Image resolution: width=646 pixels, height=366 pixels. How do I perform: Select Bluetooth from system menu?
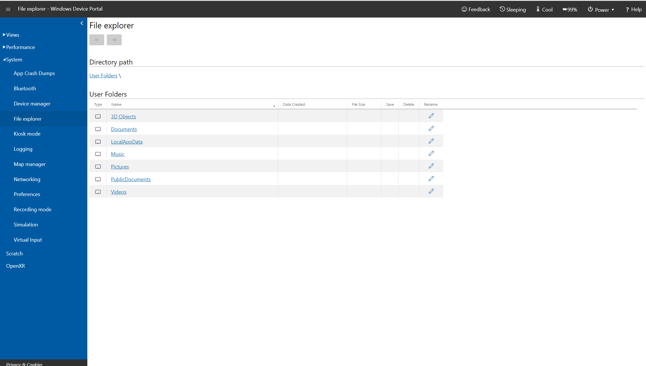(25, 88)
